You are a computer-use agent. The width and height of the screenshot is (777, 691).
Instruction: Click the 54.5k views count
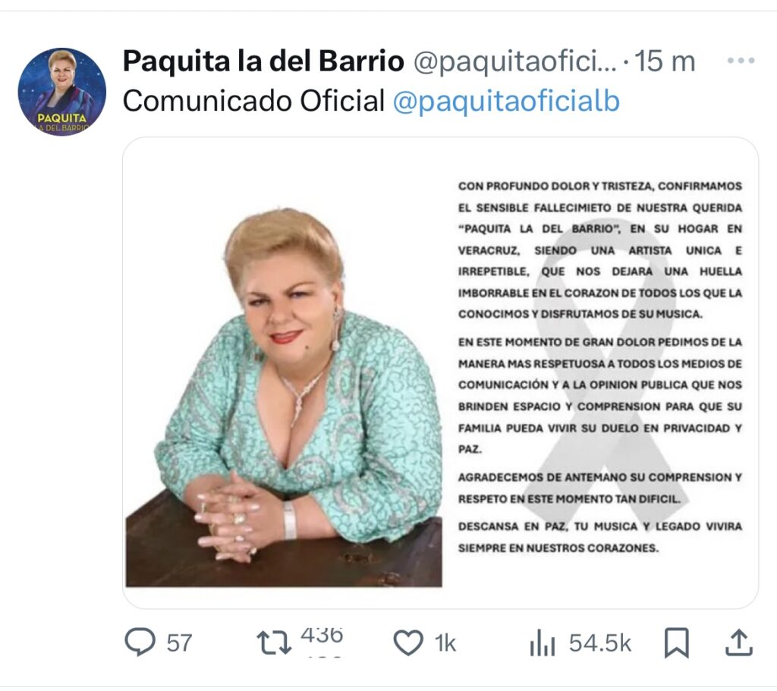599,643
